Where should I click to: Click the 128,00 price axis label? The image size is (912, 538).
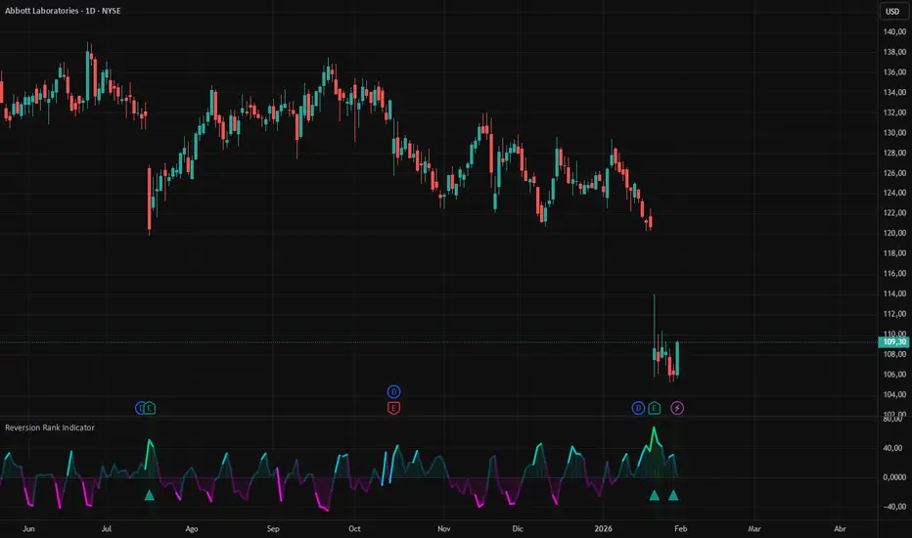click(x=894, y=153)
